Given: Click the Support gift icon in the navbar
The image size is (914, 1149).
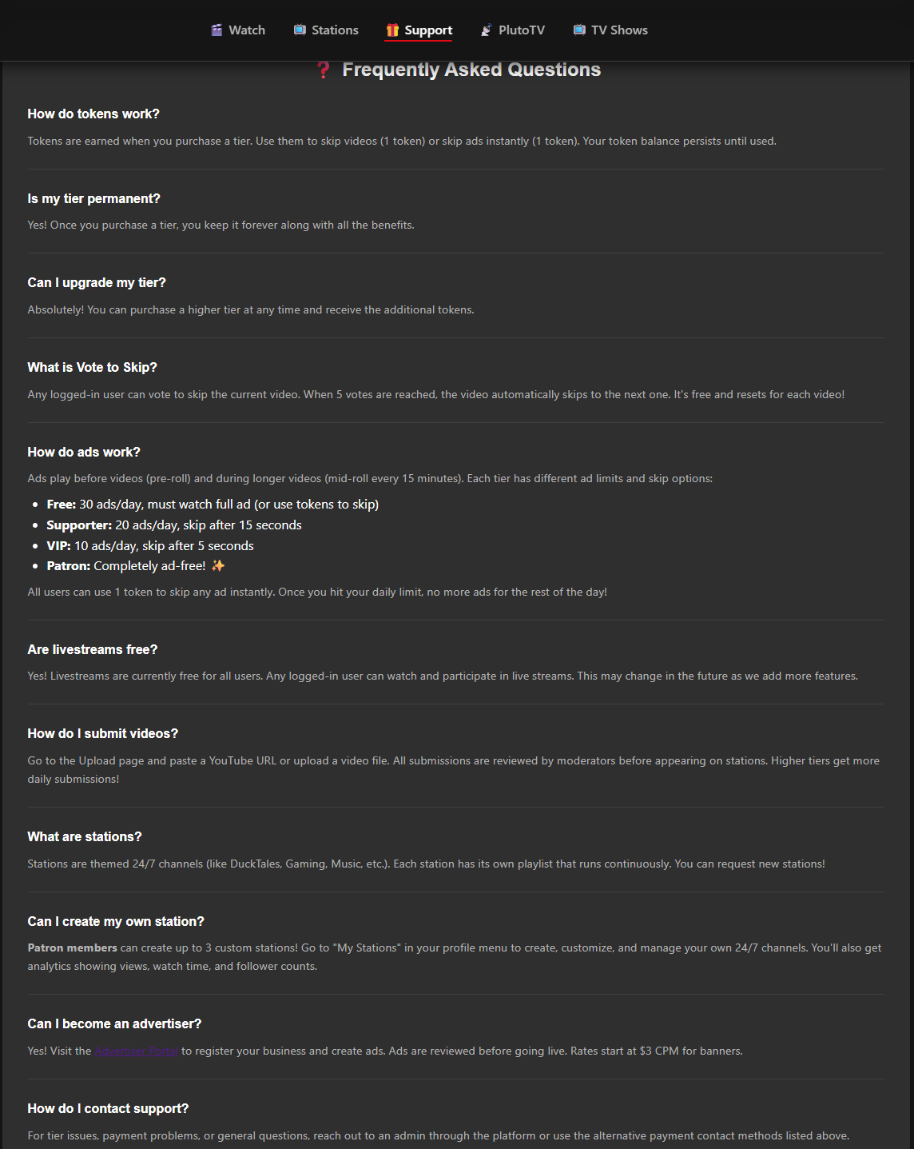Looking at the screenshot, I should 392,30.
